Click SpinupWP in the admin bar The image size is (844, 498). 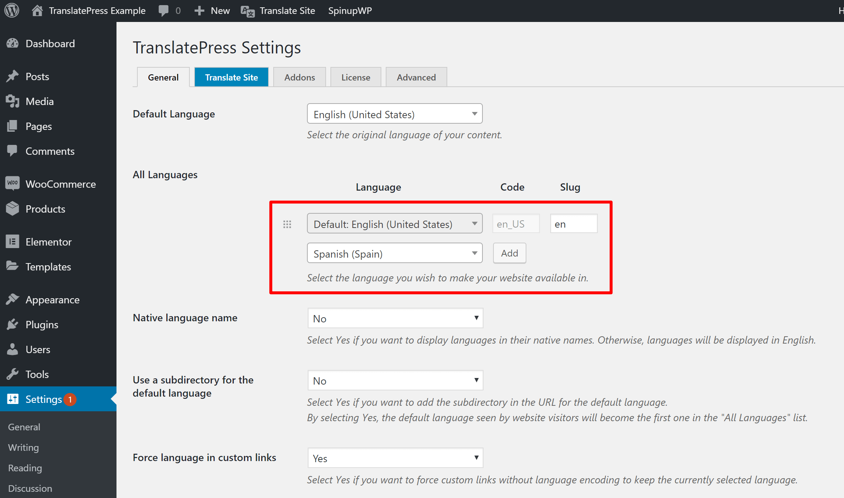(x=350, y=11)
